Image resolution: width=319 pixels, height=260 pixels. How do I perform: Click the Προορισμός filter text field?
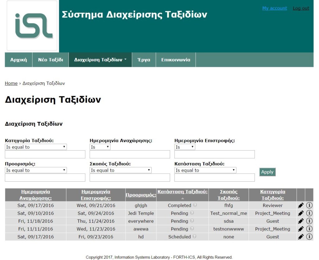coord(45,178)
